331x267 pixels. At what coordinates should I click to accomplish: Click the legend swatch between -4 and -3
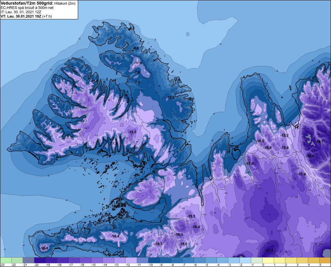coord(222,260)
